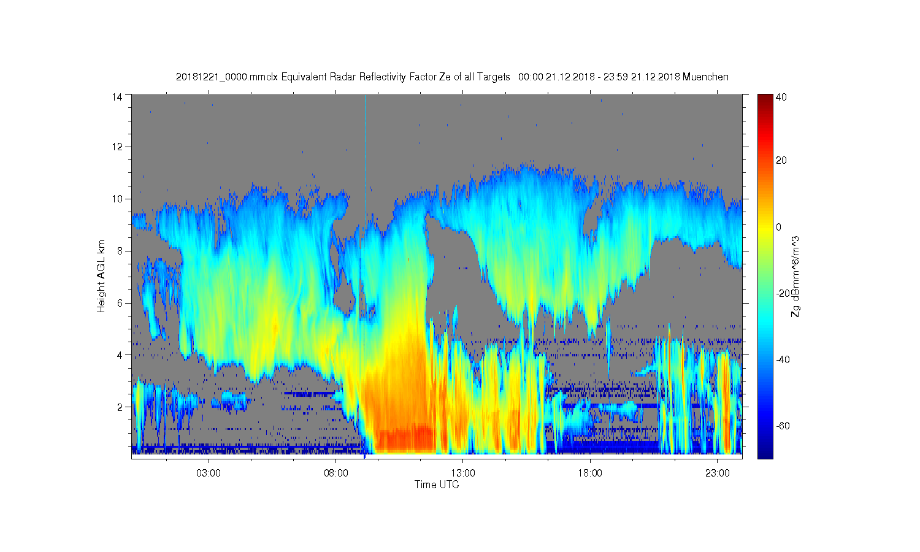Click the dark blue bottom of the colorbar
920x552 pixels.
(765, 453)
